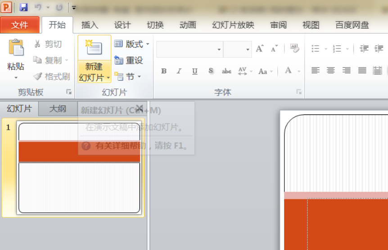This screenshot has width=388, height=250.
Task: Open the 设计 ribbon tab
Action: click(122, 25)
